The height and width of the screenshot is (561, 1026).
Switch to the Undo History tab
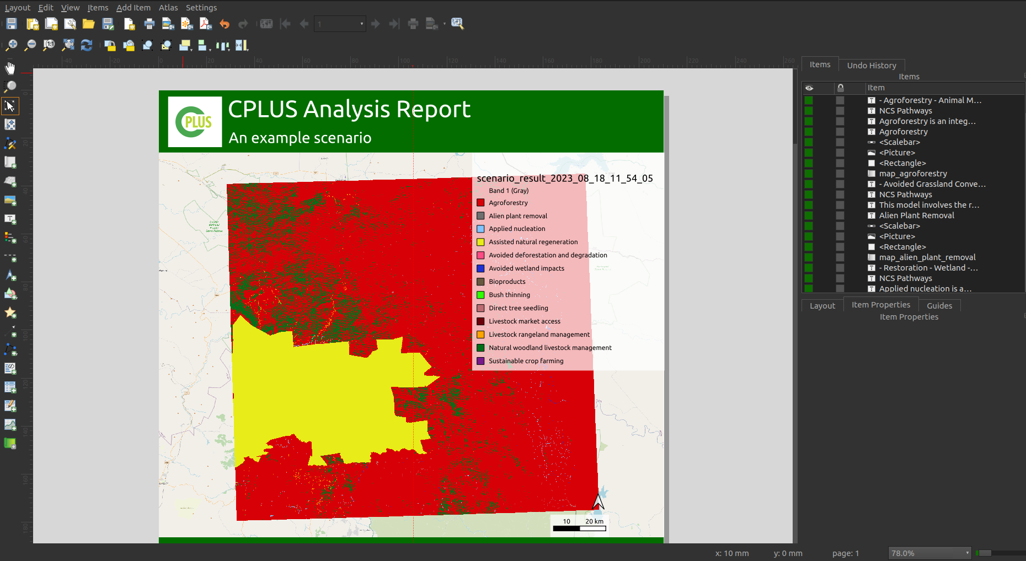[x=872, y=65]
